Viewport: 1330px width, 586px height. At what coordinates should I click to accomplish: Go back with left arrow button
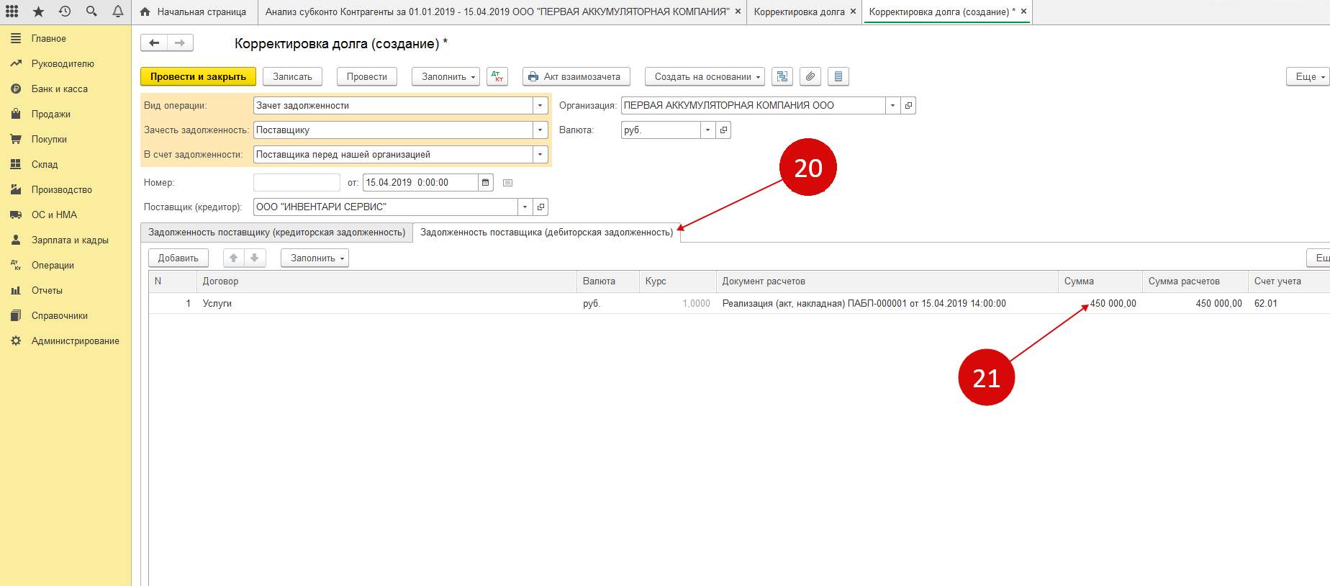click(154, 43)
